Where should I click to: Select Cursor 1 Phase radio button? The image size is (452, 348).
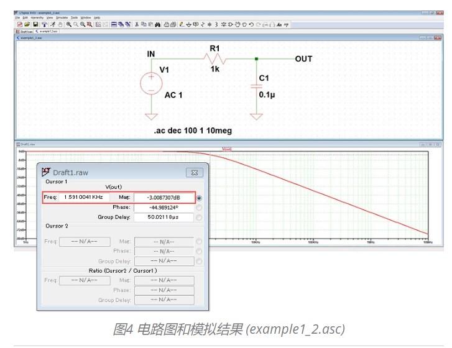pos(199,208)
